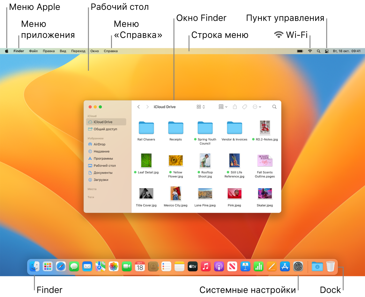Launch the App Store from the Dock
Viewport: 365px width, 297px height.
pyautogui.click(x=285, y=267)
